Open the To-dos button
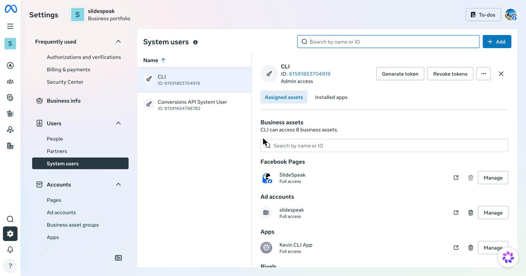526x276 pixels. tap(483, 15)
